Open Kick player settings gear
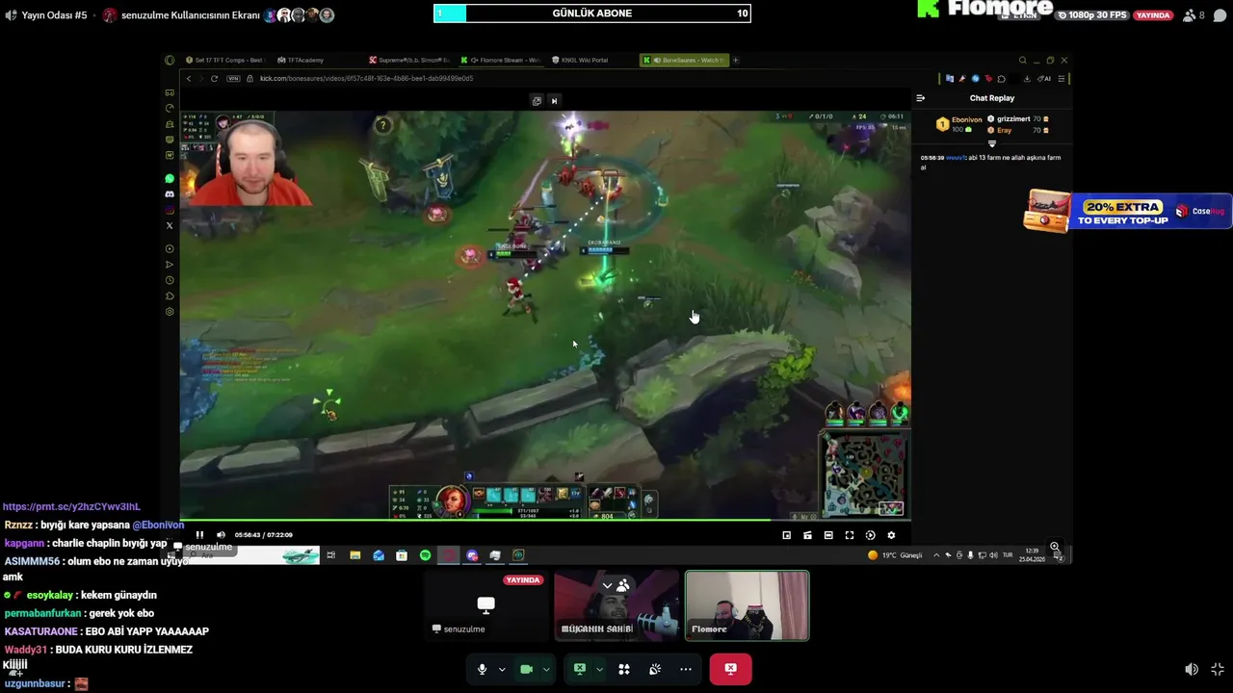This screenshot has height=693, width=1233. pyautogui.click(x=891, y=535)
